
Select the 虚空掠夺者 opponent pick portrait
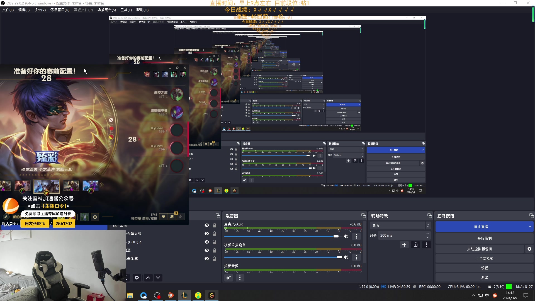pos(177,112)
